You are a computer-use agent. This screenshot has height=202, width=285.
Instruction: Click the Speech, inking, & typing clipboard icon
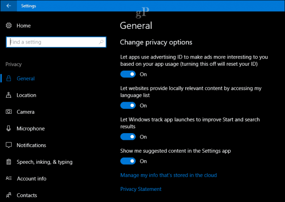click(x=8, y=162)
